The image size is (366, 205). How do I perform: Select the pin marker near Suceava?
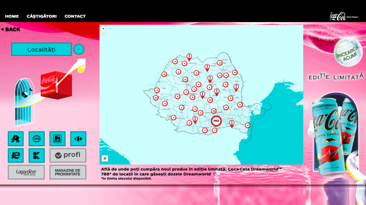tap(207, 68)
